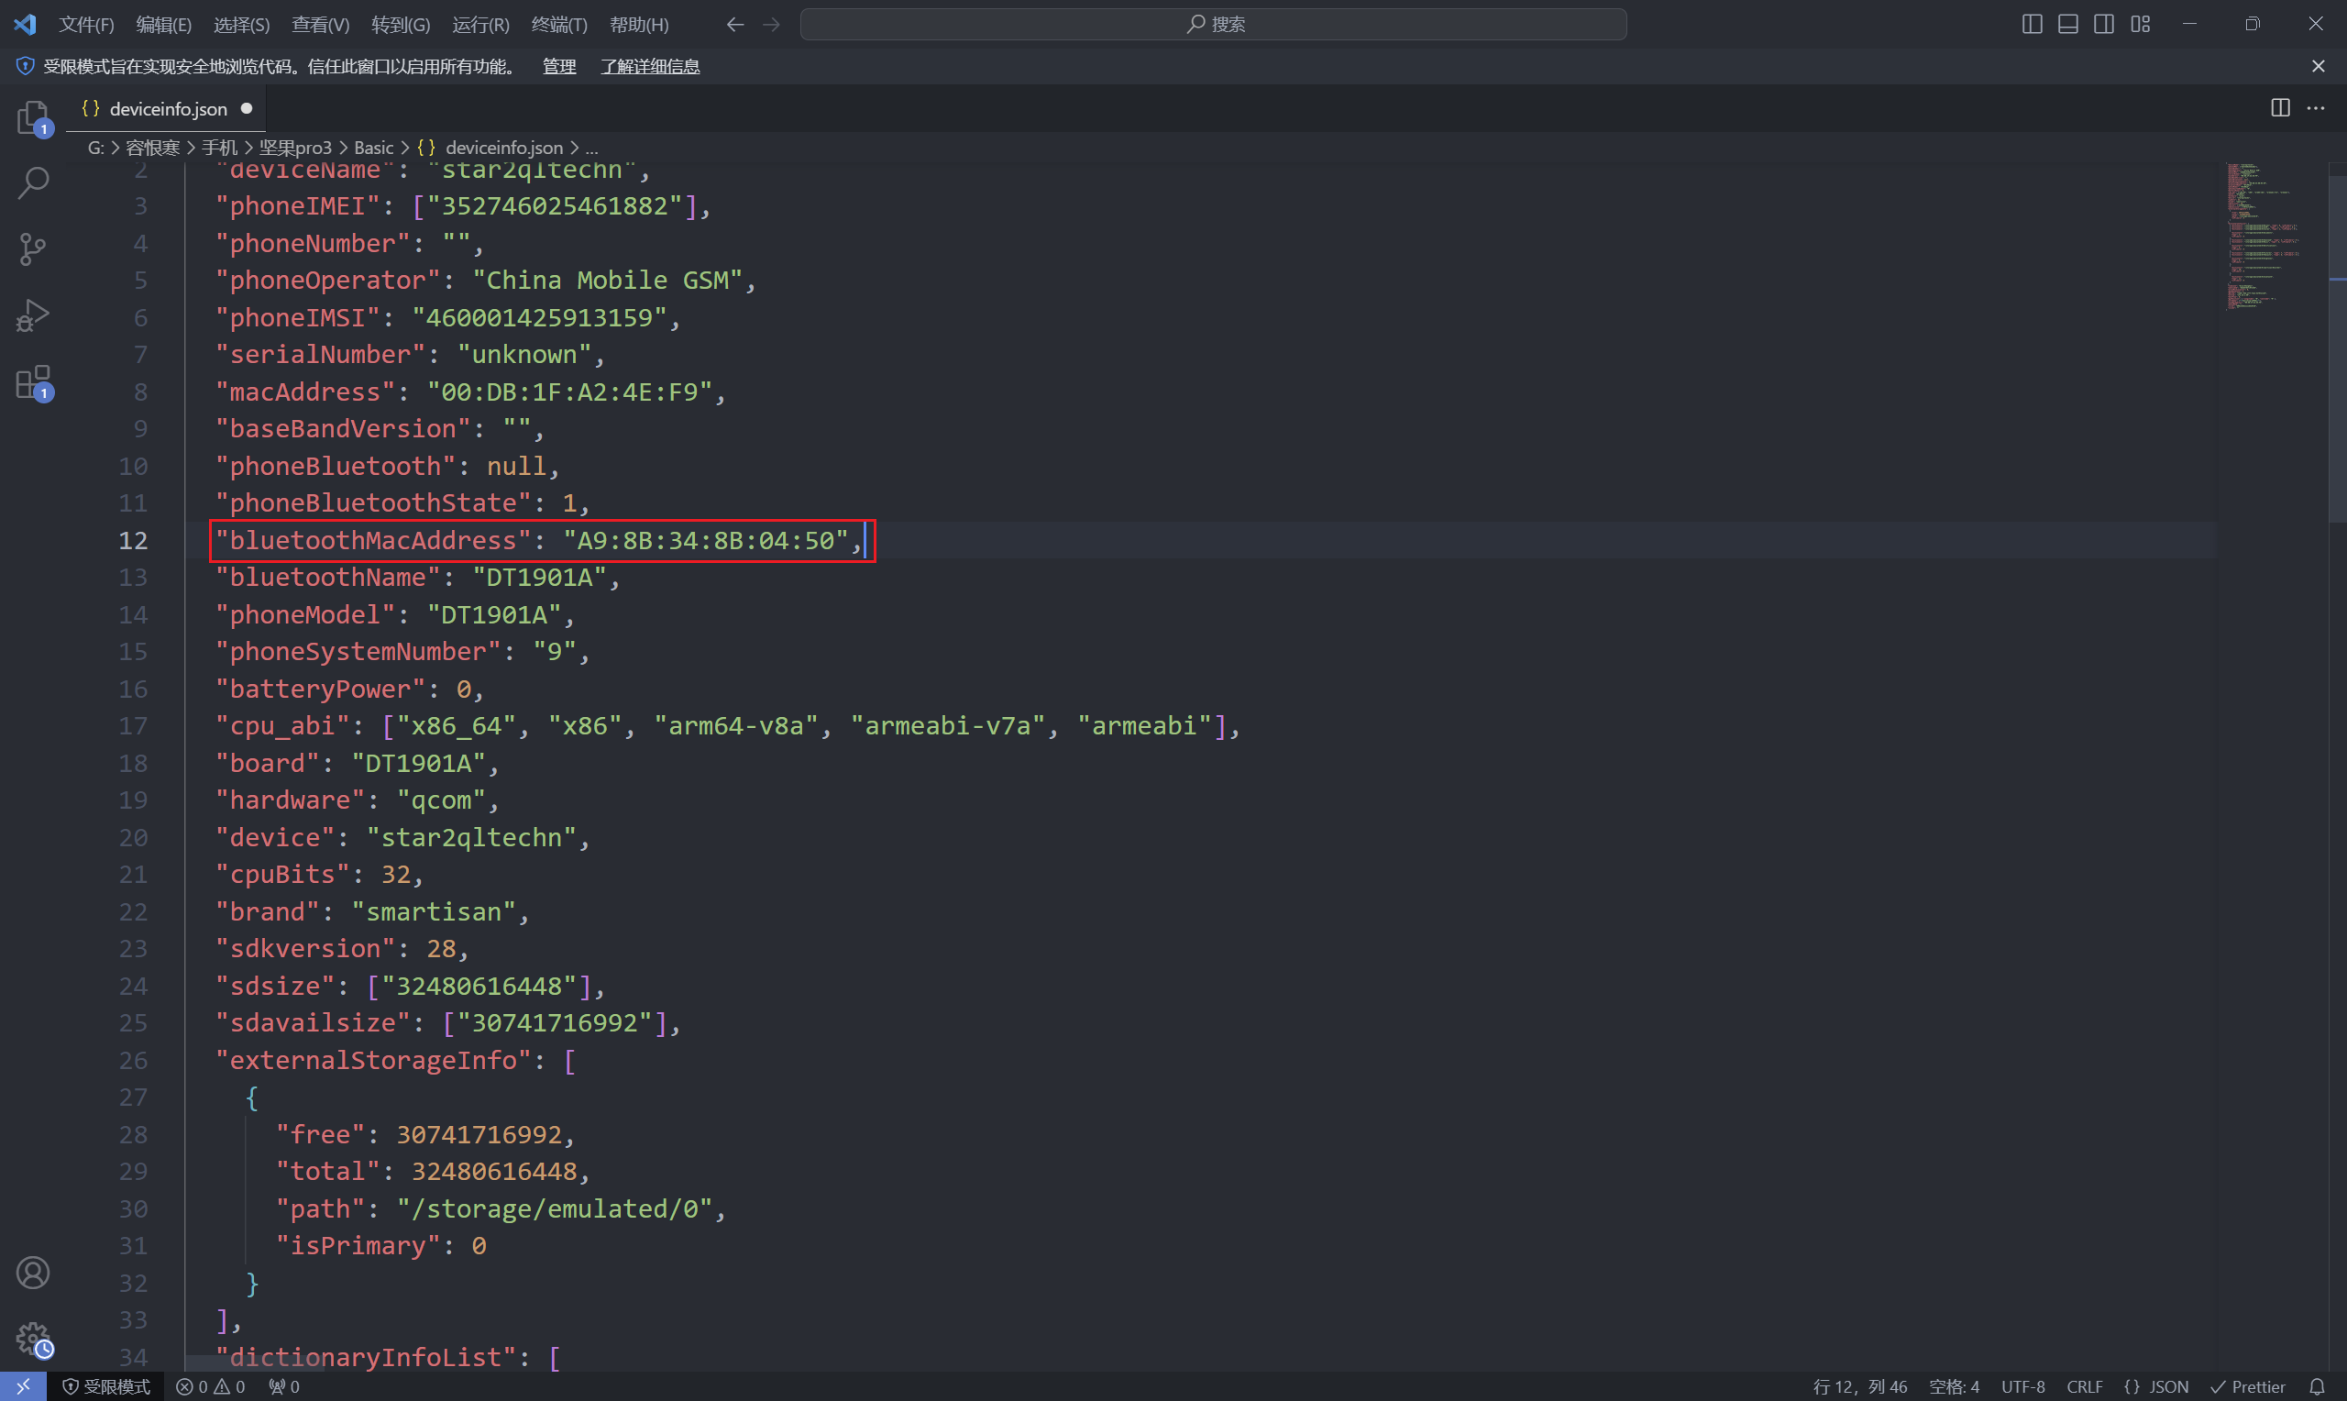
Task: Open the Search view icon
Action: coord(33,183)
